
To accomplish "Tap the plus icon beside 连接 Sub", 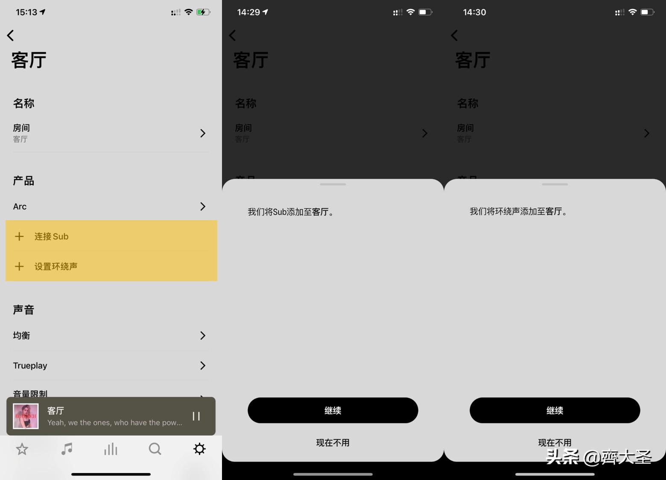I will click(x=19, y=236).
